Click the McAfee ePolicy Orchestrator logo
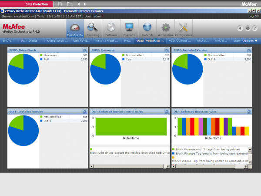Viewport: 261px width, 196px height. (21, 28)
